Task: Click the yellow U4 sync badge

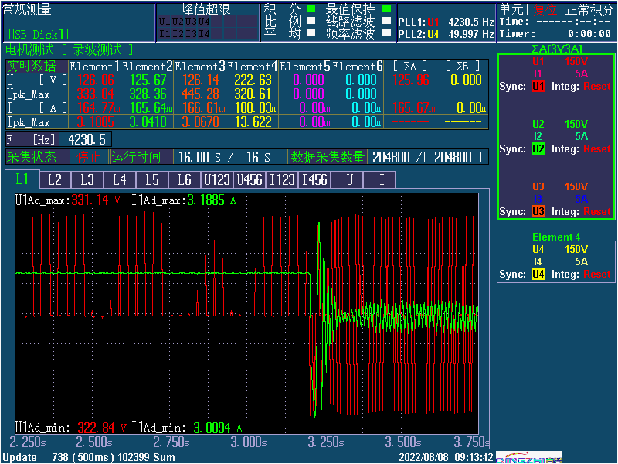Action: pos(538,275)
